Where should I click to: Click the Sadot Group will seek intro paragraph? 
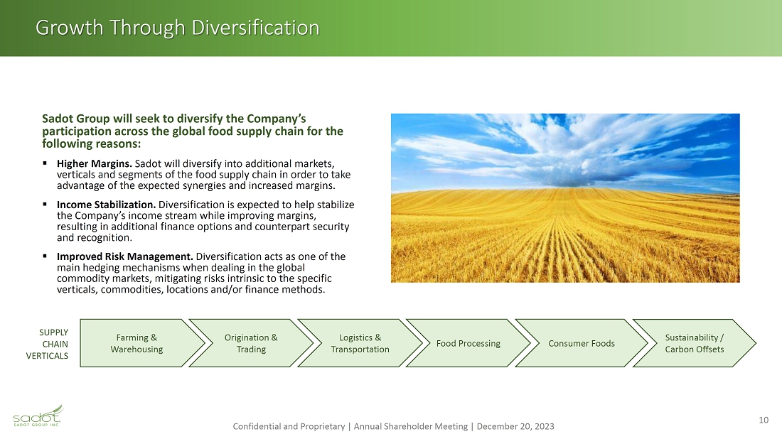193,131
